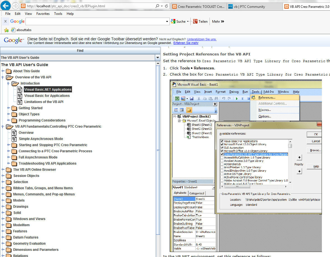Viewport: 330px width, 257px height.
Task: Collapse the VB API Fundamentals node
Action: point(3,127)
